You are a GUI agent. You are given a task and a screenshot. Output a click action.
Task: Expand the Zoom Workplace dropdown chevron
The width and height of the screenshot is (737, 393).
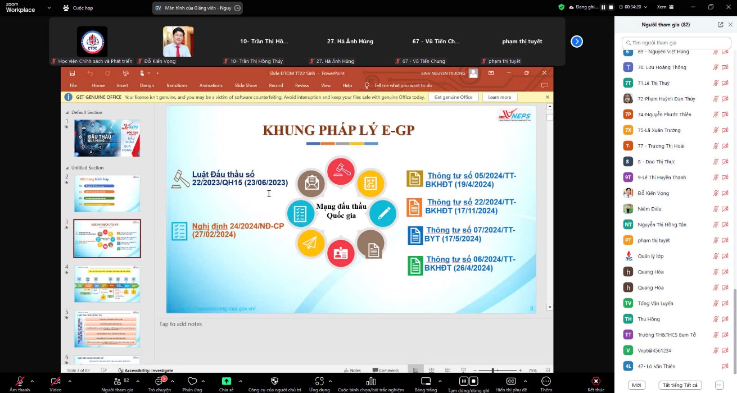tap(49, 8)
